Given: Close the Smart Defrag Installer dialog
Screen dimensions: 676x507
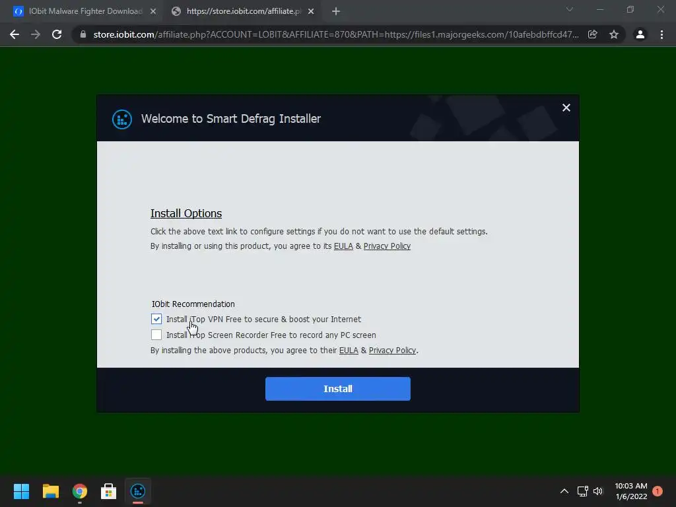Looking at the screenshot, I should (x=566, y=108).
